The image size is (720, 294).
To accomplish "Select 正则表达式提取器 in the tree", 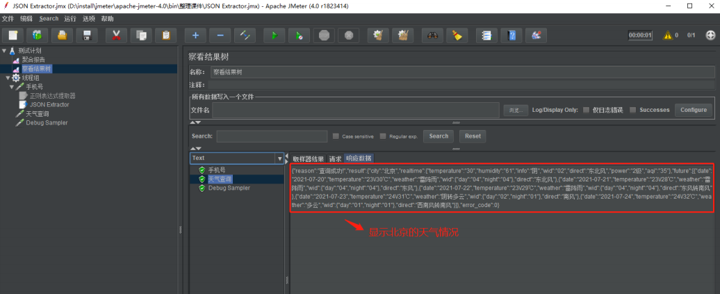I will [x=52, y=96].
